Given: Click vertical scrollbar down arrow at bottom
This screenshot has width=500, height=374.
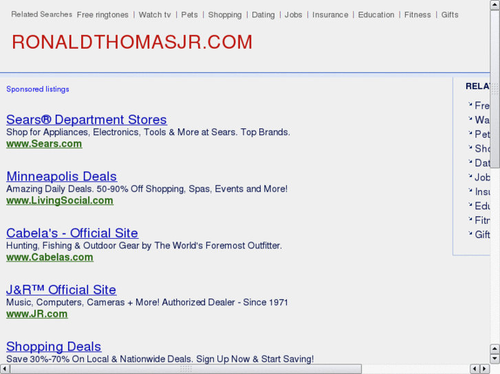Looking at the screenshot, I should tap(495, 359).
